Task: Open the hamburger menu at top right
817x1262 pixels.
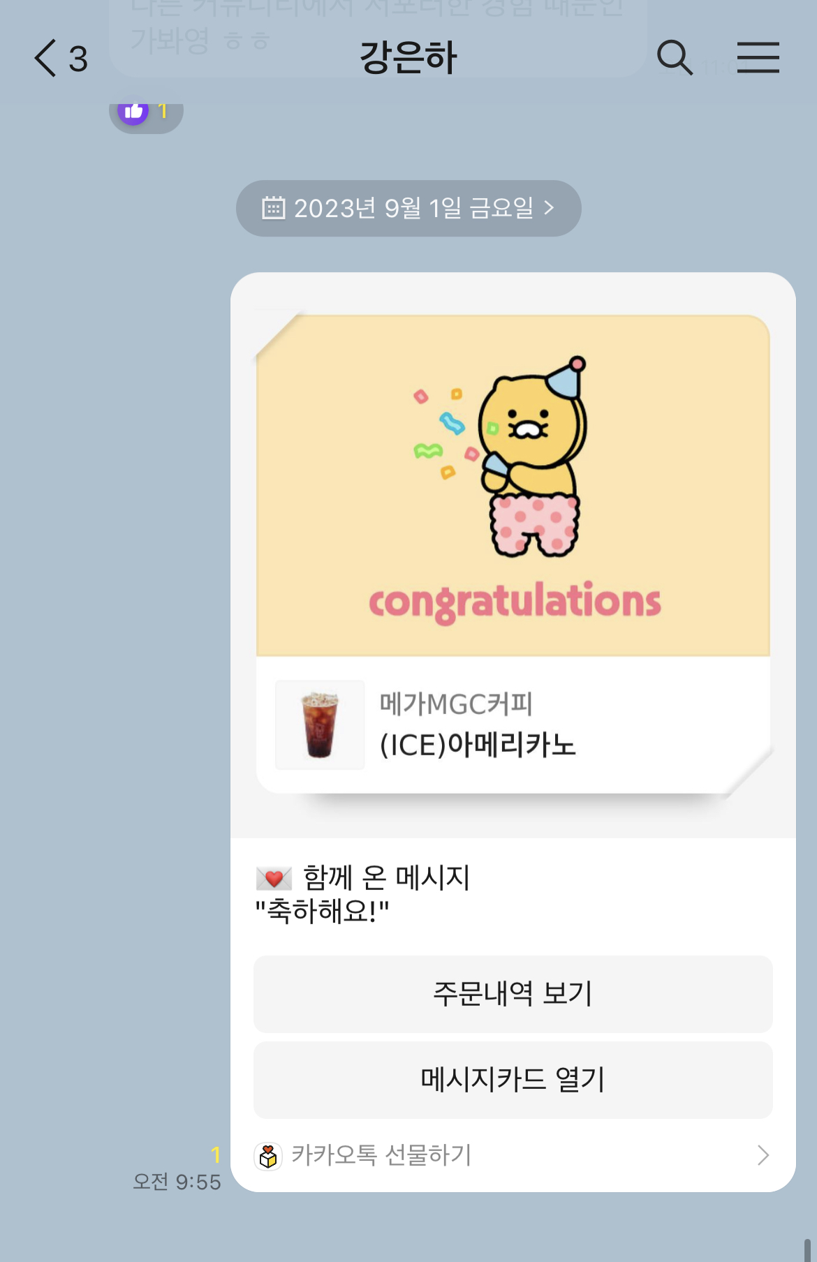Action: coord(758,57)
